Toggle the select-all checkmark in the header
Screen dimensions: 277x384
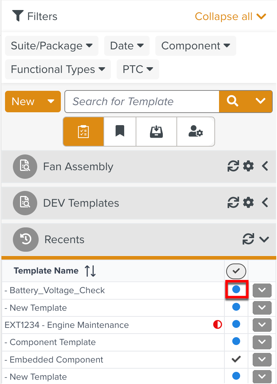(236, 271)
